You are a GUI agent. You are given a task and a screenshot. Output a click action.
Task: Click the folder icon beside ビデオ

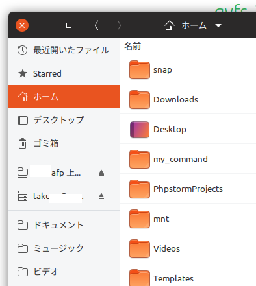23,272
